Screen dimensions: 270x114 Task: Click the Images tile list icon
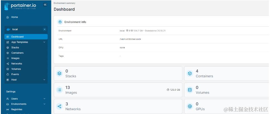59,90
